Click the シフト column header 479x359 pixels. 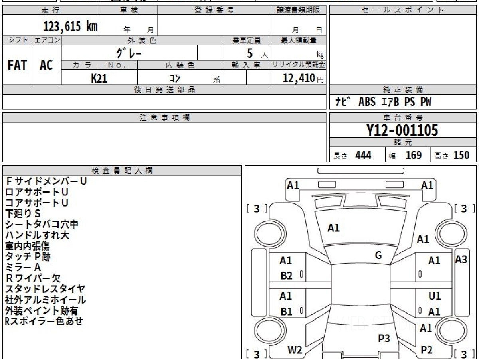(18, 40)
